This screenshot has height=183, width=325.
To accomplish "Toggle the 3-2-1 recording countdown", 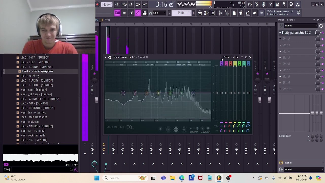I will (131, 4).
